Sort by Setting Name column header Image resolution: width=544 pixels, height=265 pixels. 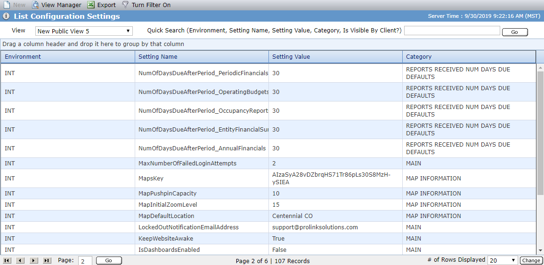(x=202, y=57)
